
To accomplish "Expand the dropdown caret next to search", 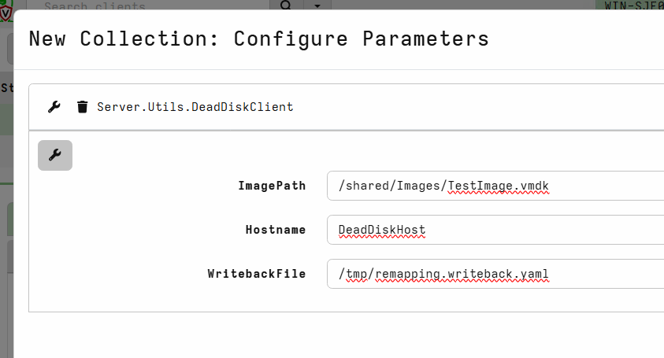I will 317,5.
